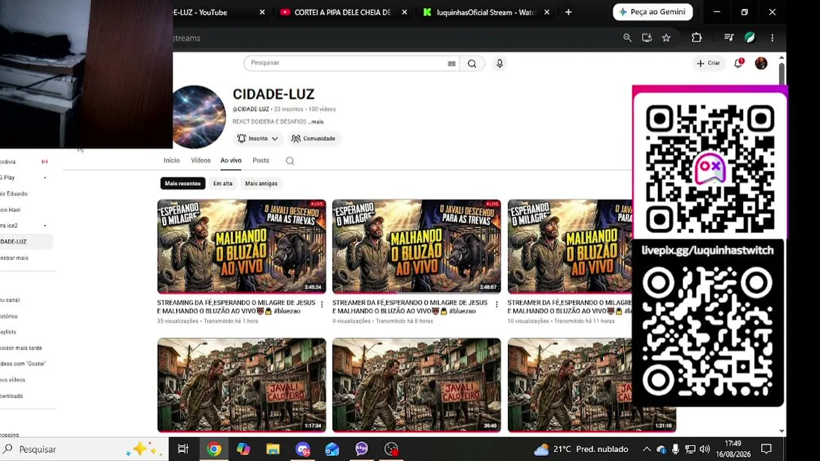
Task: Select the Mais antigos filter chip
Action: pyautogui.click(x=261, y=184)
